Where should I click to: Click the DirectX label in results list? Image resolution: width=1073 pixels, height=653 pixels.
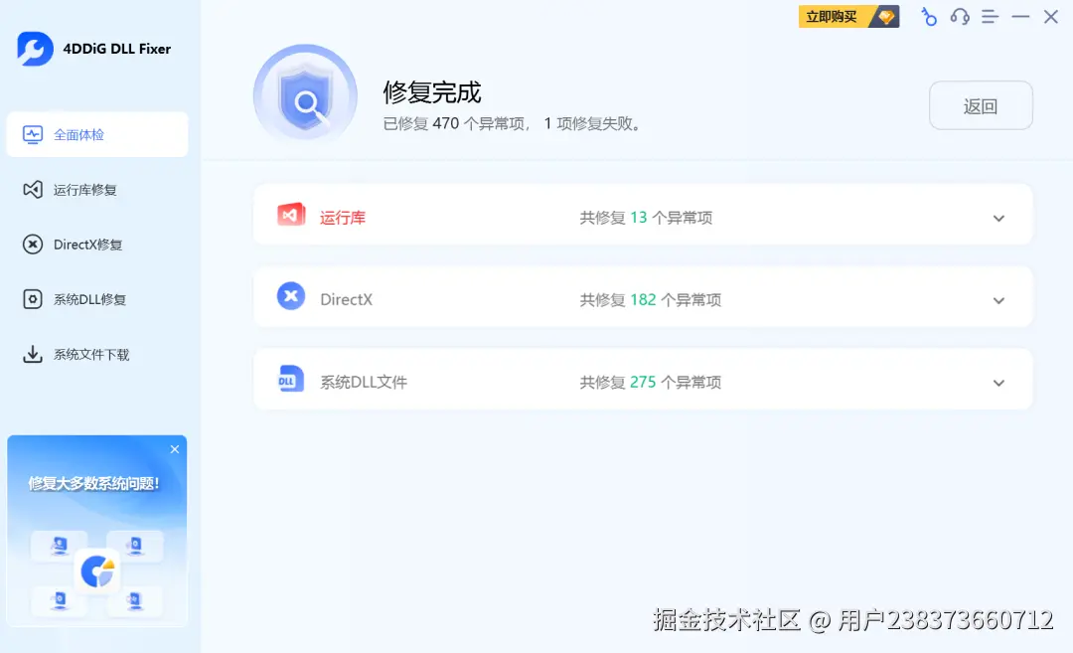point(347,300)
